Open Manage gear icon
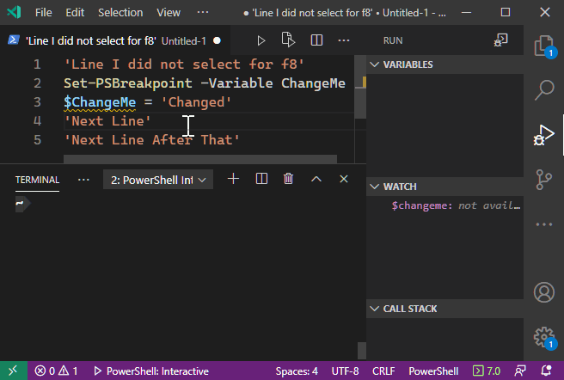This screenshot has height=380, width=564. point(544,338)
